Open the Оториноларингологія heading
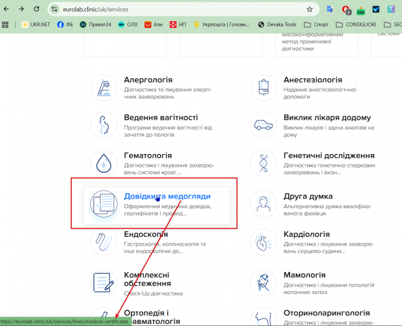This screenshot has width=402, height=326. 327,313
